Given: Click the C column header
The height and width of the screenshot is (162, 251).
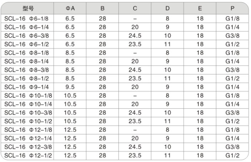Looking at the screenshot, I should 135,8.
